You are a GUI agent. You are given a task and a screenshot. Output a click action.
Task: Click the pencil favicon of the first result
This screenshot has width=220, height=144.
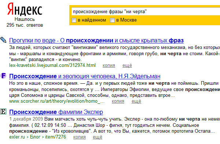[x=3, y=40]
